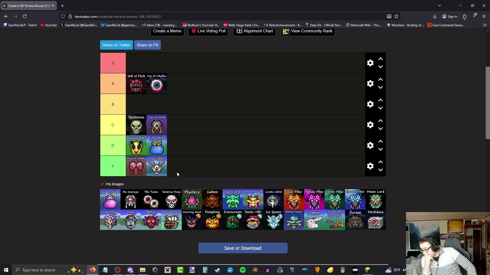Select the Wall of Flesh boss image
This screenshot has width=490, height=275.
(x=136, y=84)
